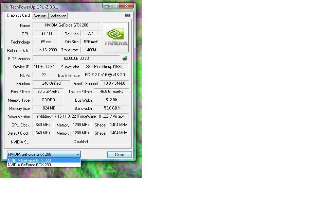Select the Graphics Card tab
This screenshot has width=326, height=204.
[18, 15]
